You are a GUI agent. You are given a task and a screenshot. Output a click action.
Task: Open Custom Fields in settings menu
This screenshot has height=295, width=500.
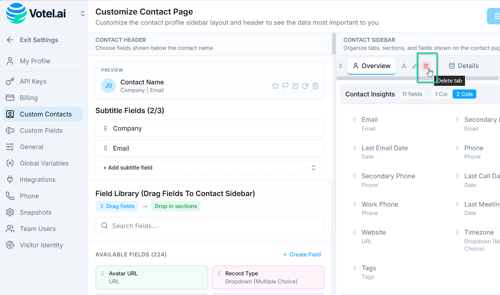[x=41, y=131]
